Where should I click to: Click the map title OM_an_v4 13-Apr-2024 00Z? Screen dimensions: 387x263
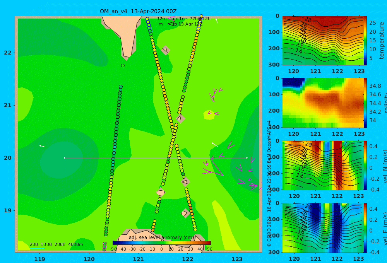pyautogui.click(x=138, y=11)
